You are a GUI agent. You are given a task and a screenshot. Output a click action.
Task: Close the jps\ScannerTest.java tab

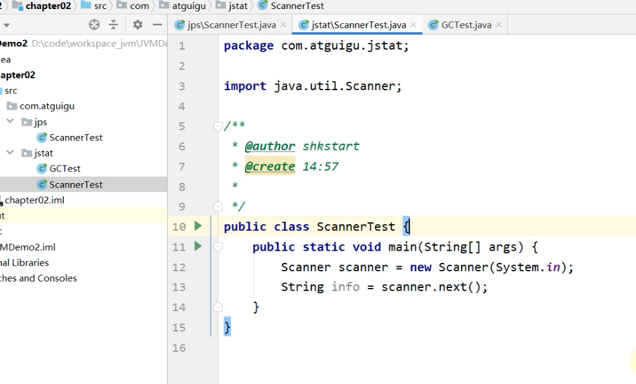click(284, 24)
